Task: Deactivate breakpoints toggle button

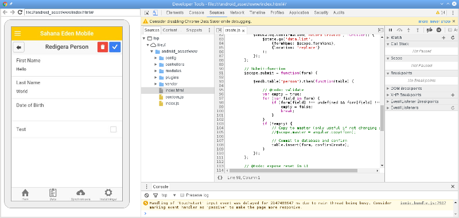Action: point(429,30)
